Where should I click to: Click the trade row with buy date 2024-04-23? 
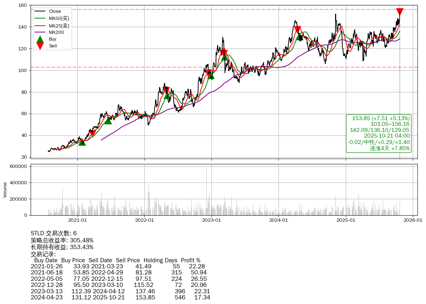pos(120,297)
